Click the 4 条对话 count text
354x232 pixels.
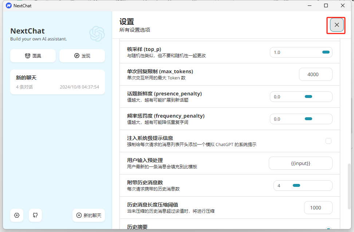coord(24,87)
